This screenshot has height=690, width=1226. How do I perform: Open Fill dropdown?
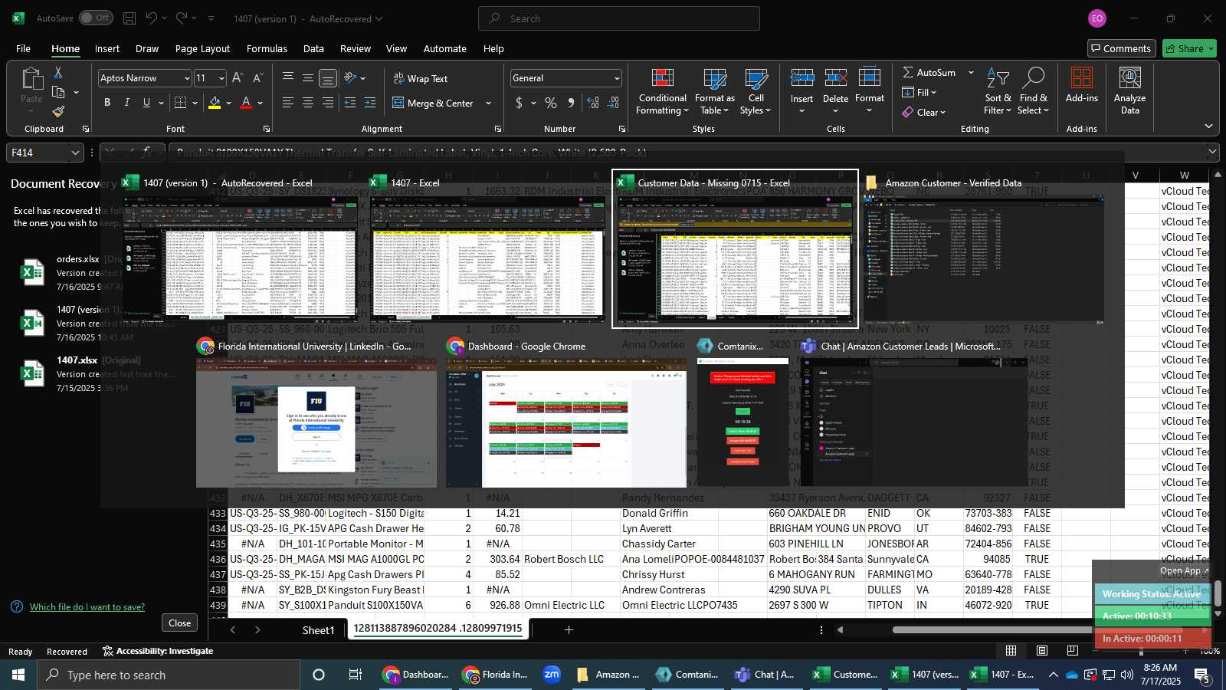[919, 93]
